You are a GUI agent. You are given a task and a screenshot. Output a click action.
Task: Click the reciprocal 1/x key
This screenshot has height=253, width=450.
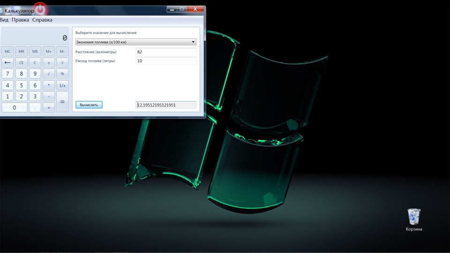(x=62, y=85)
